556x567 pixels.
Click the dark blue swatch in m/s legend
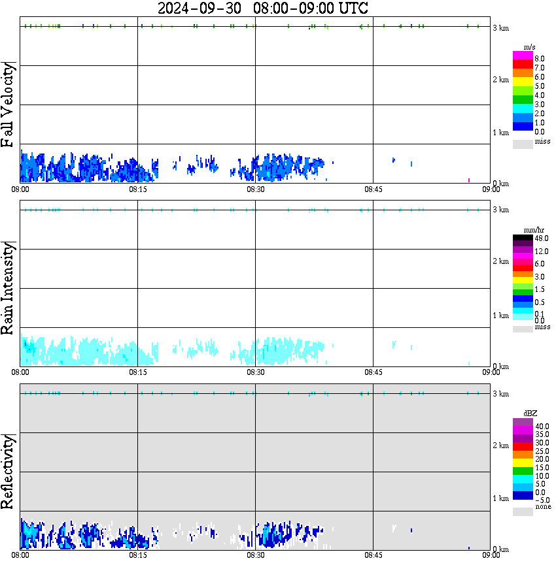[523, 126]
